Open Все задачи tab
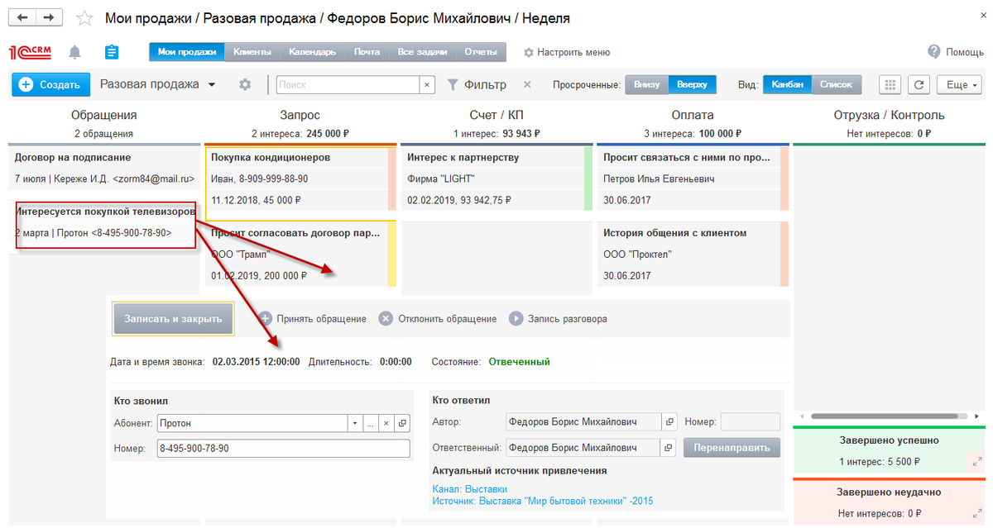The width and height of the screenshot is (993, 528). (x=422, y=52)
